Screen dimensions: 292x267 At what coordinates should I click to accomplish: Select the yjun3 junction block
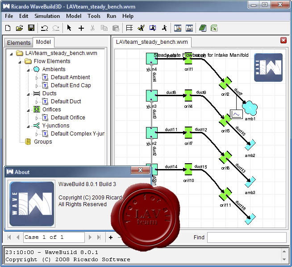coord(152,96)
